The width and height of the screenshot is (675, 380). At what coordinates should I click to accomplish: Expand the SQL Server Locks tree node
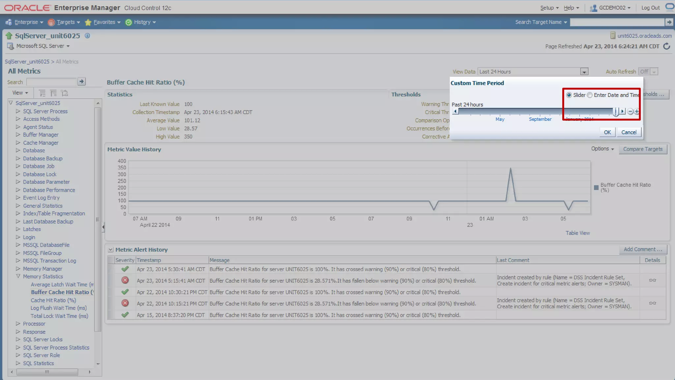click(18, 339)
